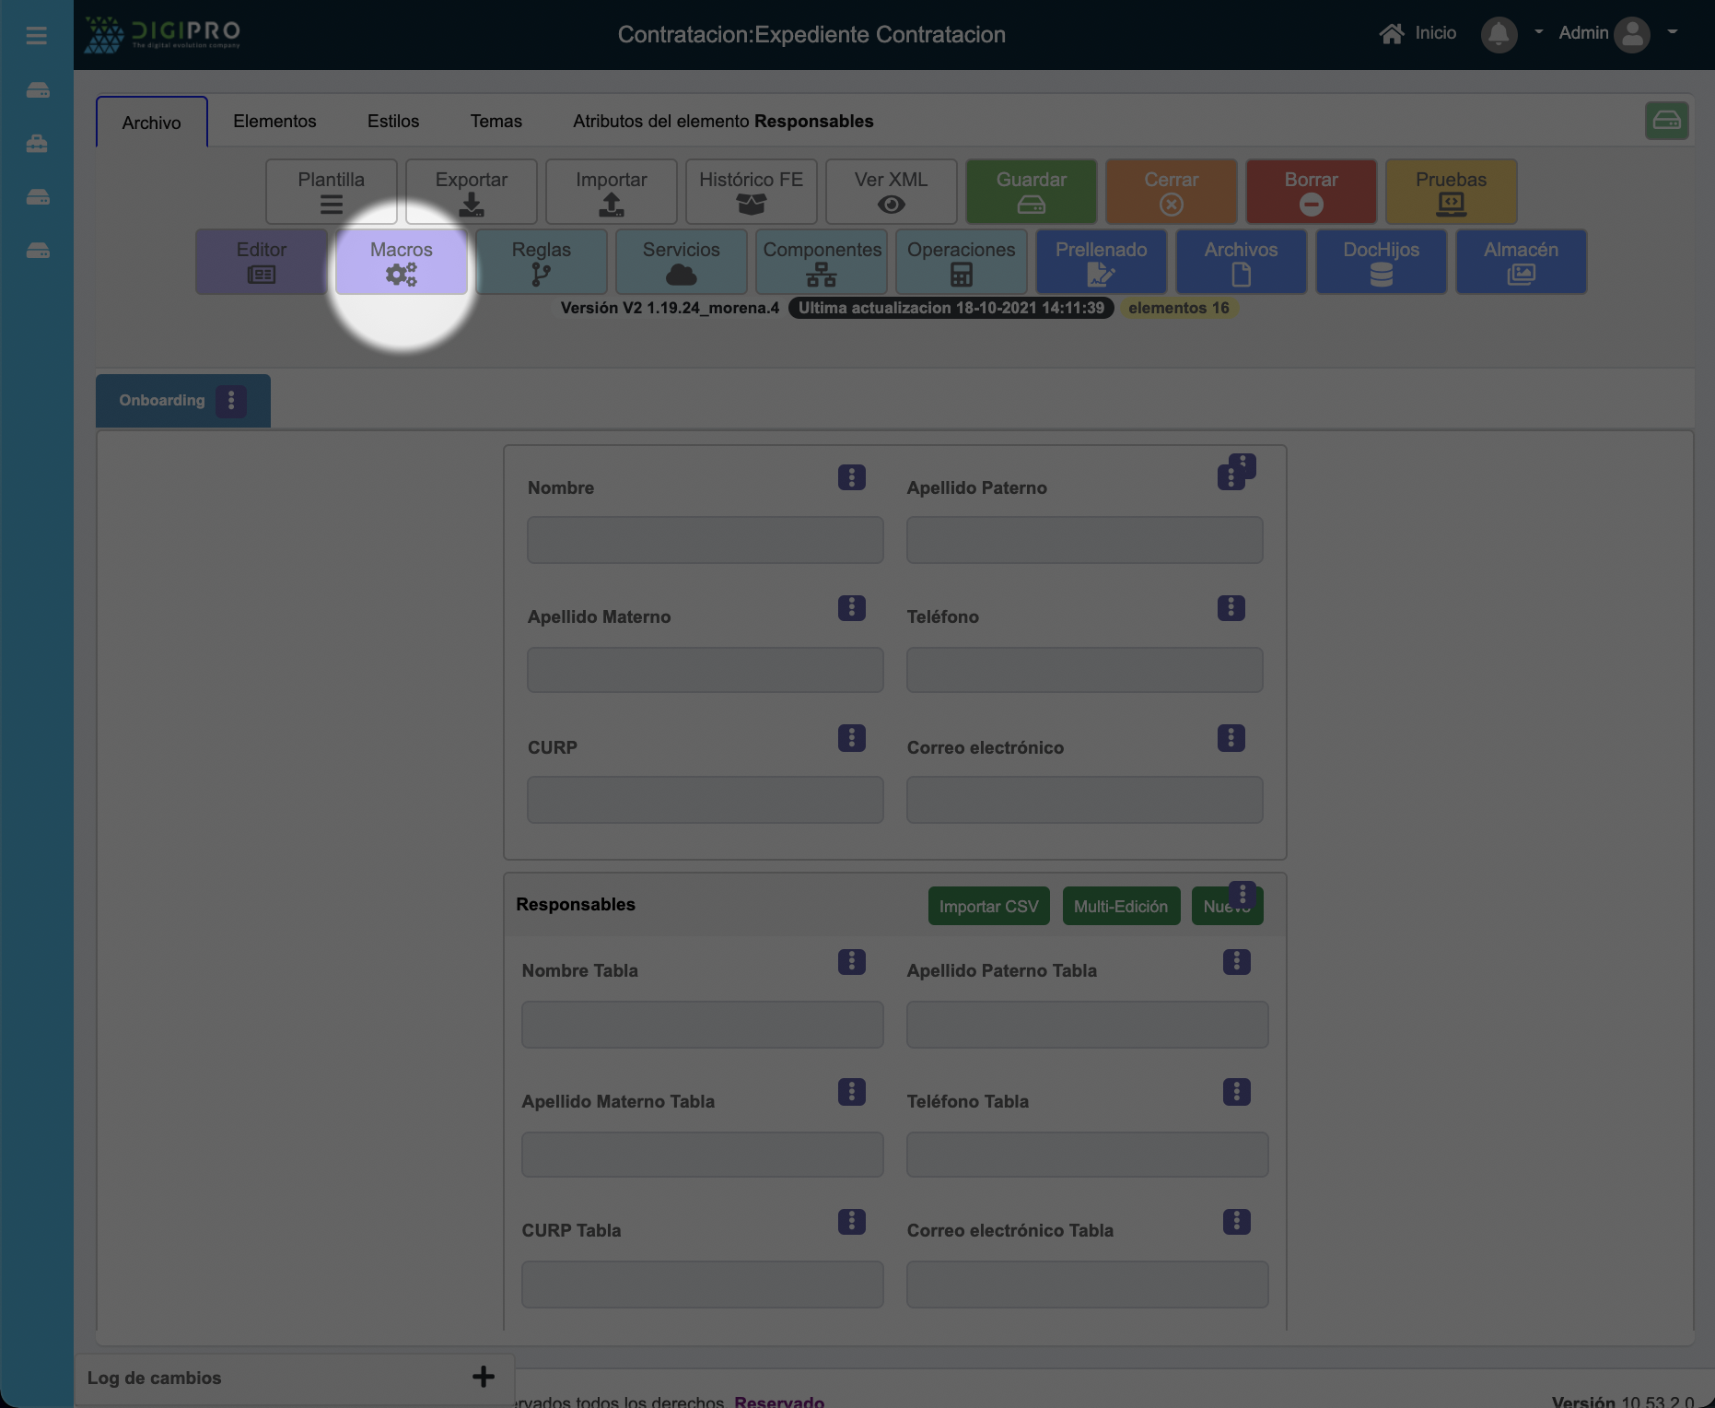Open the sidebar hamburger menu

(37, 35)
